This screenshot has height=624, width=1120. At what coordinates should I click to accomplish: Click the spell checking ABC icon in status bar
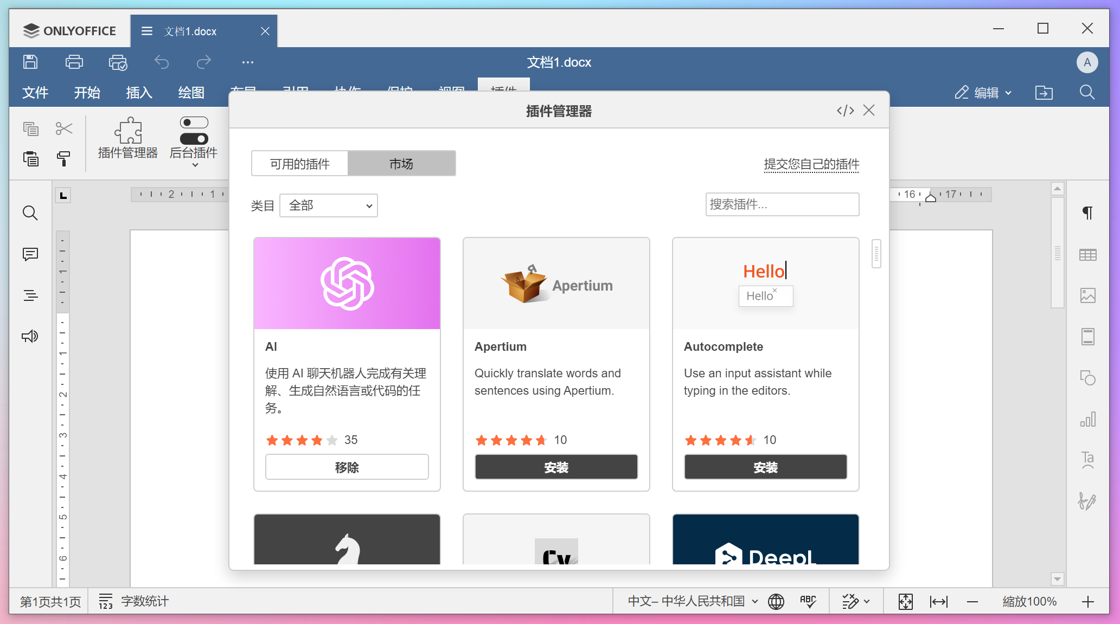[808, 601]
